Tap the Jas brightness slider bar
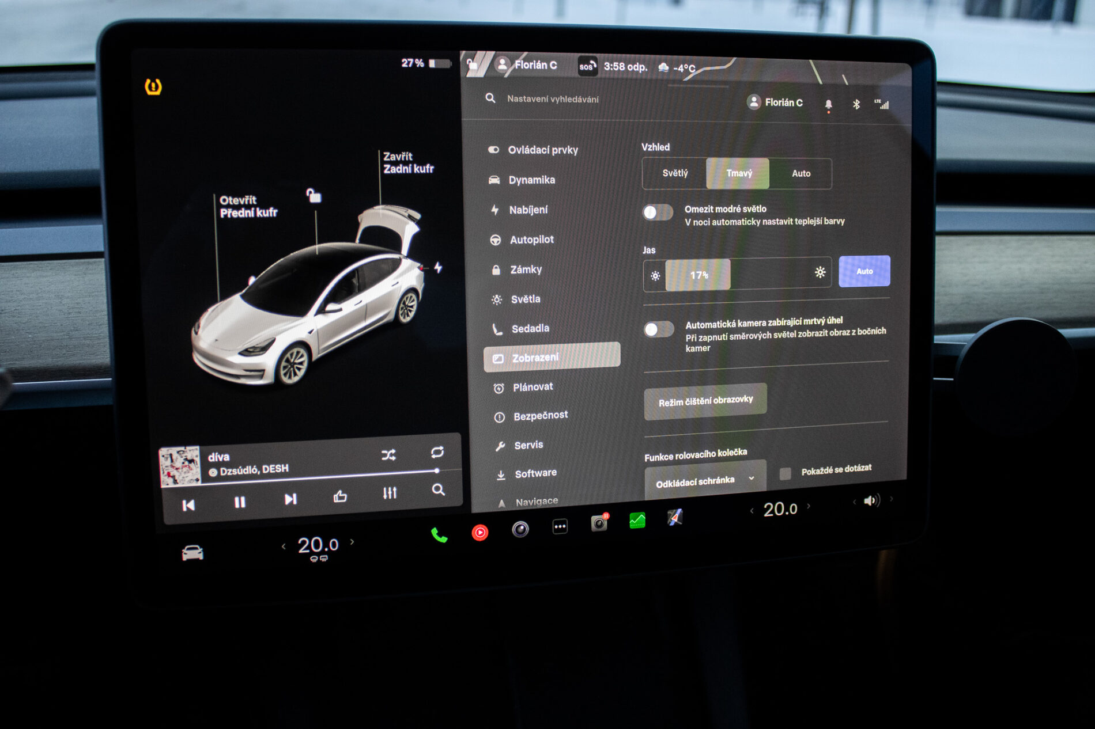The width and height of the screenshot is (1095, 729). 737,274
